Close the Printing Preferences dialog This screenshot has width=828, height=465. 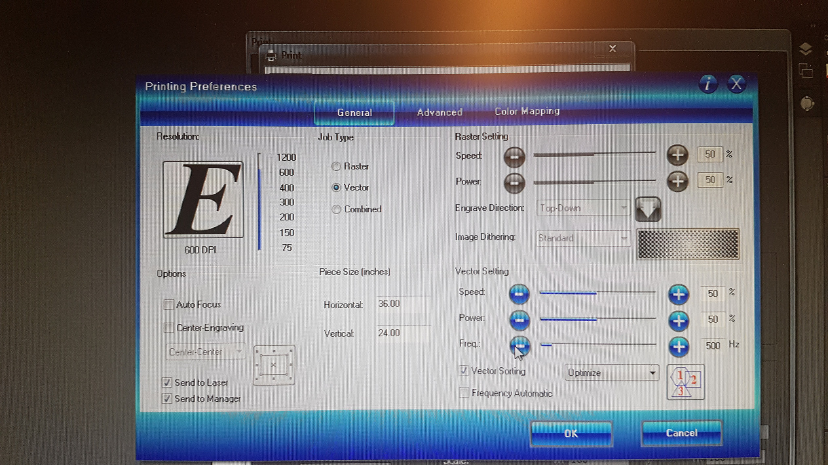tap(737, 84)
